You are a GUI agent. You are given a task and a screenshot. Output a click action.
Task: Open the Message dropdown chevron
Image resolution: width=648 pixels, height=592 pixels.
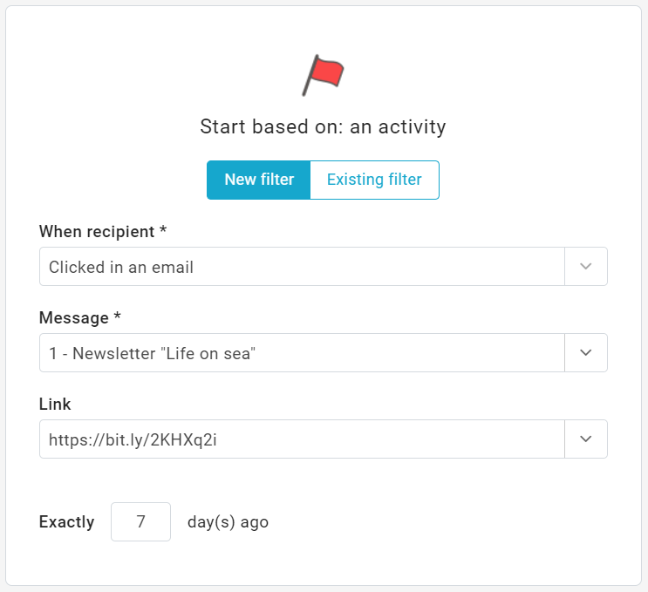point(586,353)
